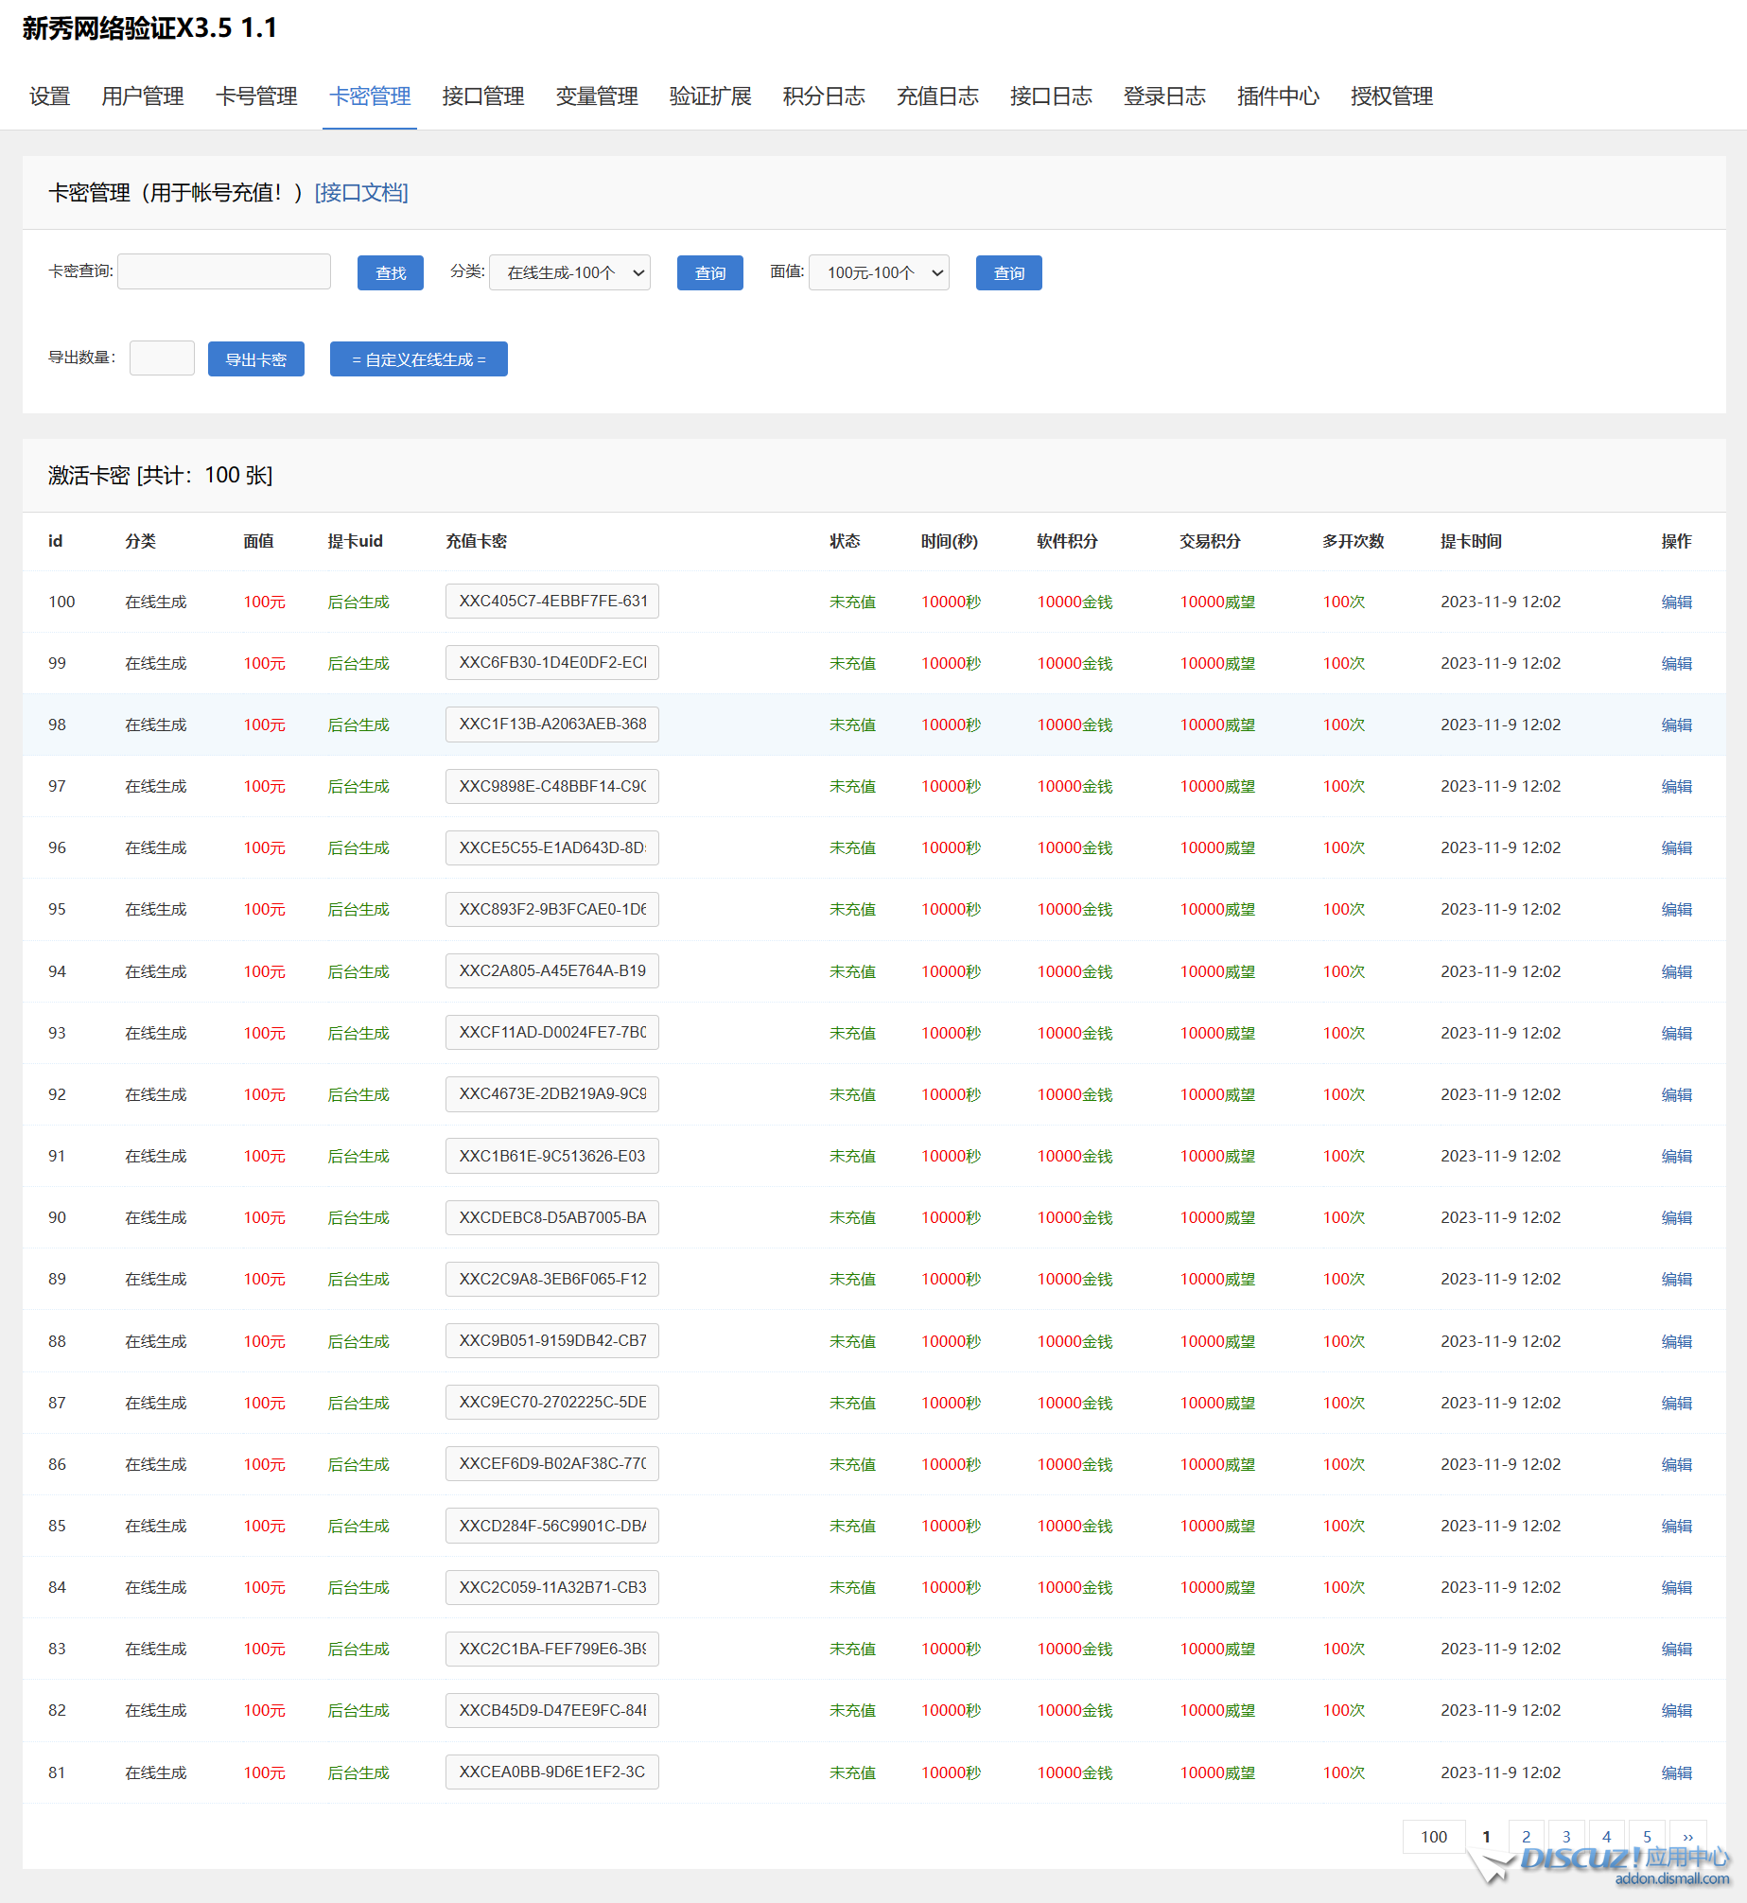The width and height of the screenshot is (1747, 1903).
Task: Click the 查询 button beside 分类 dropdown
Action: [709, 273]
